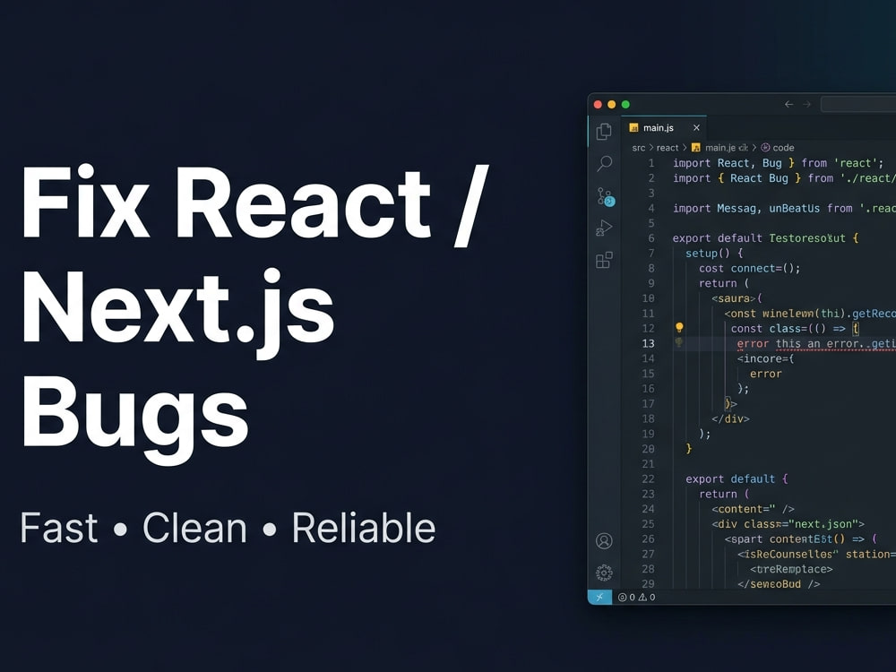Click the '<incore={' line
The image size is (896, 672).
pyautogui.click(x=766, y=359)
